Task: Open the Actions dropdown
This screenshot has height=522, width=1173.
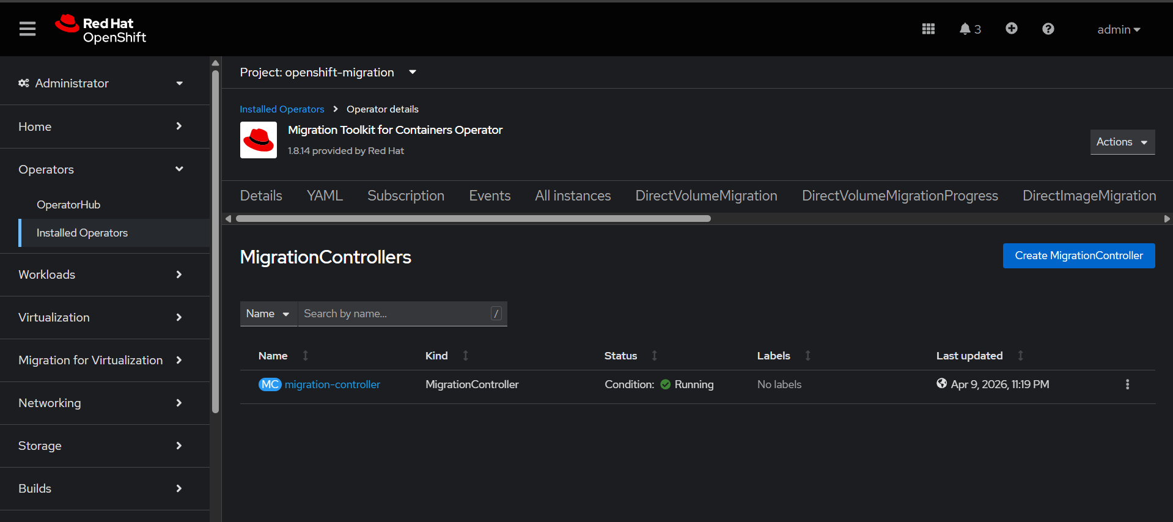Action: click(1122, 142)
